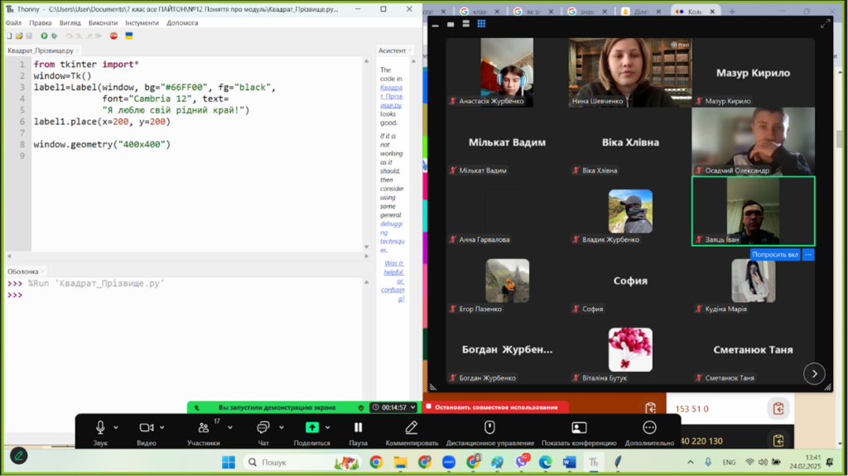The image size is (848, 476).
Task: Open the Annotate pencil tool in Zoom
Action: [x=411, y=432]
